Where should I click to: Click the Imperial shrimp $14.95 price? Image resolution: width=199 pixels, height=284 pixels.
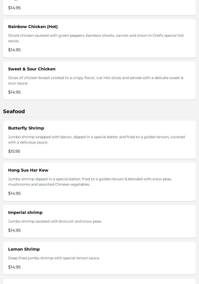pos(14,230)
